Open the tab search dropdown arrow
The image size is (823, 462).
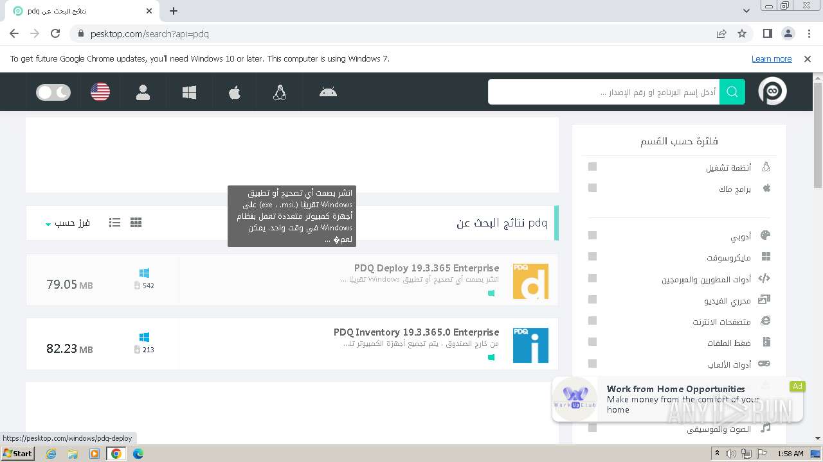[746, 11]
